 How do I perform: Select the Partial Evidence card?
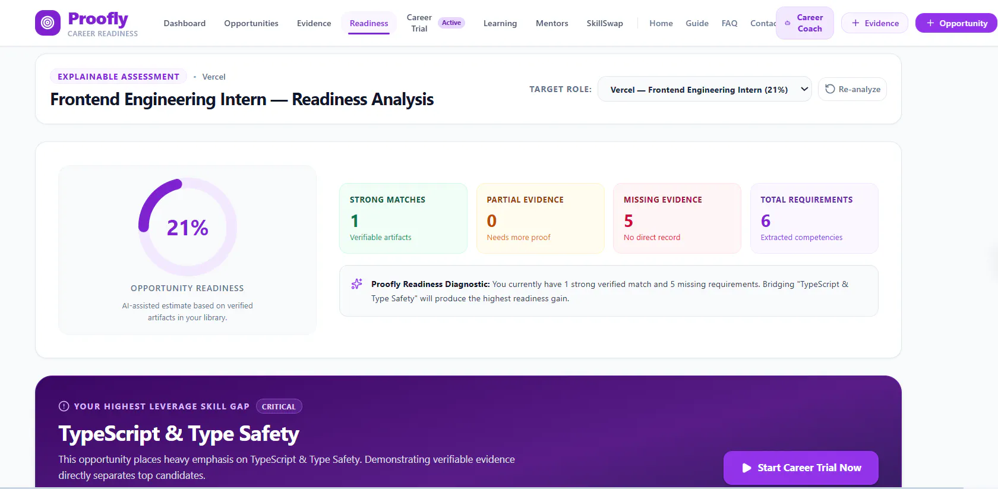tap(541, 218)
